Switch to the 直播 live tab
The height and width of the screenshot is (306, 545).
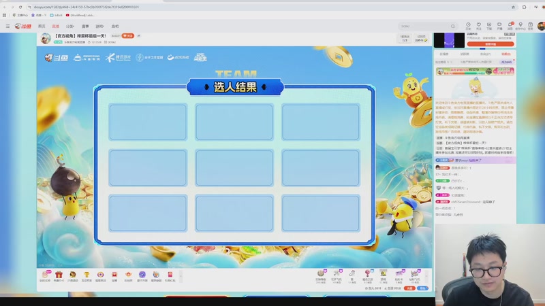click(56, 27)
